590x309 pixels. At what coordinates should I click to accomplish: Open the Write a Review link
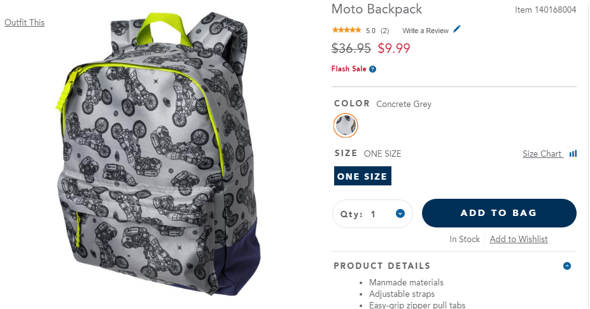425,31
